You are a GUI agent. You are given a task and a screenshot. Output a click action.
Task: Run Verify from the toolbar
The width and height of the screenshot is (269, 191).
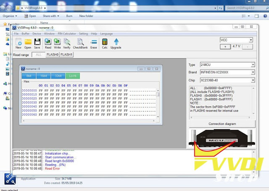[x=67, y=44]
